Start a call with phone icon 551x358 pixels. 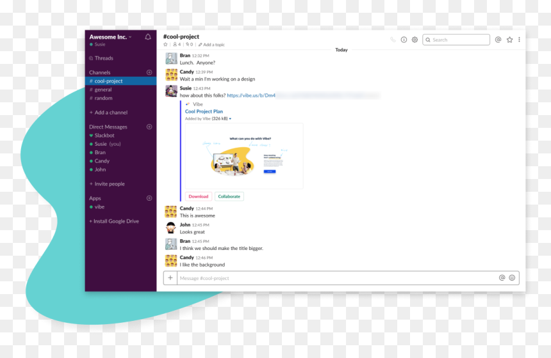pyautogui.click(x=393, y=40)
